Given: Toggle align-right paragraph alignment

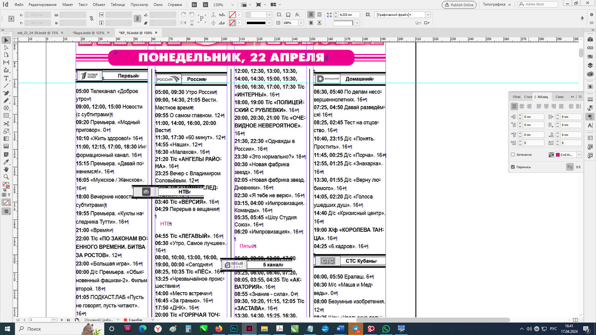Looking at the screenshot, I should pos(529,106).
